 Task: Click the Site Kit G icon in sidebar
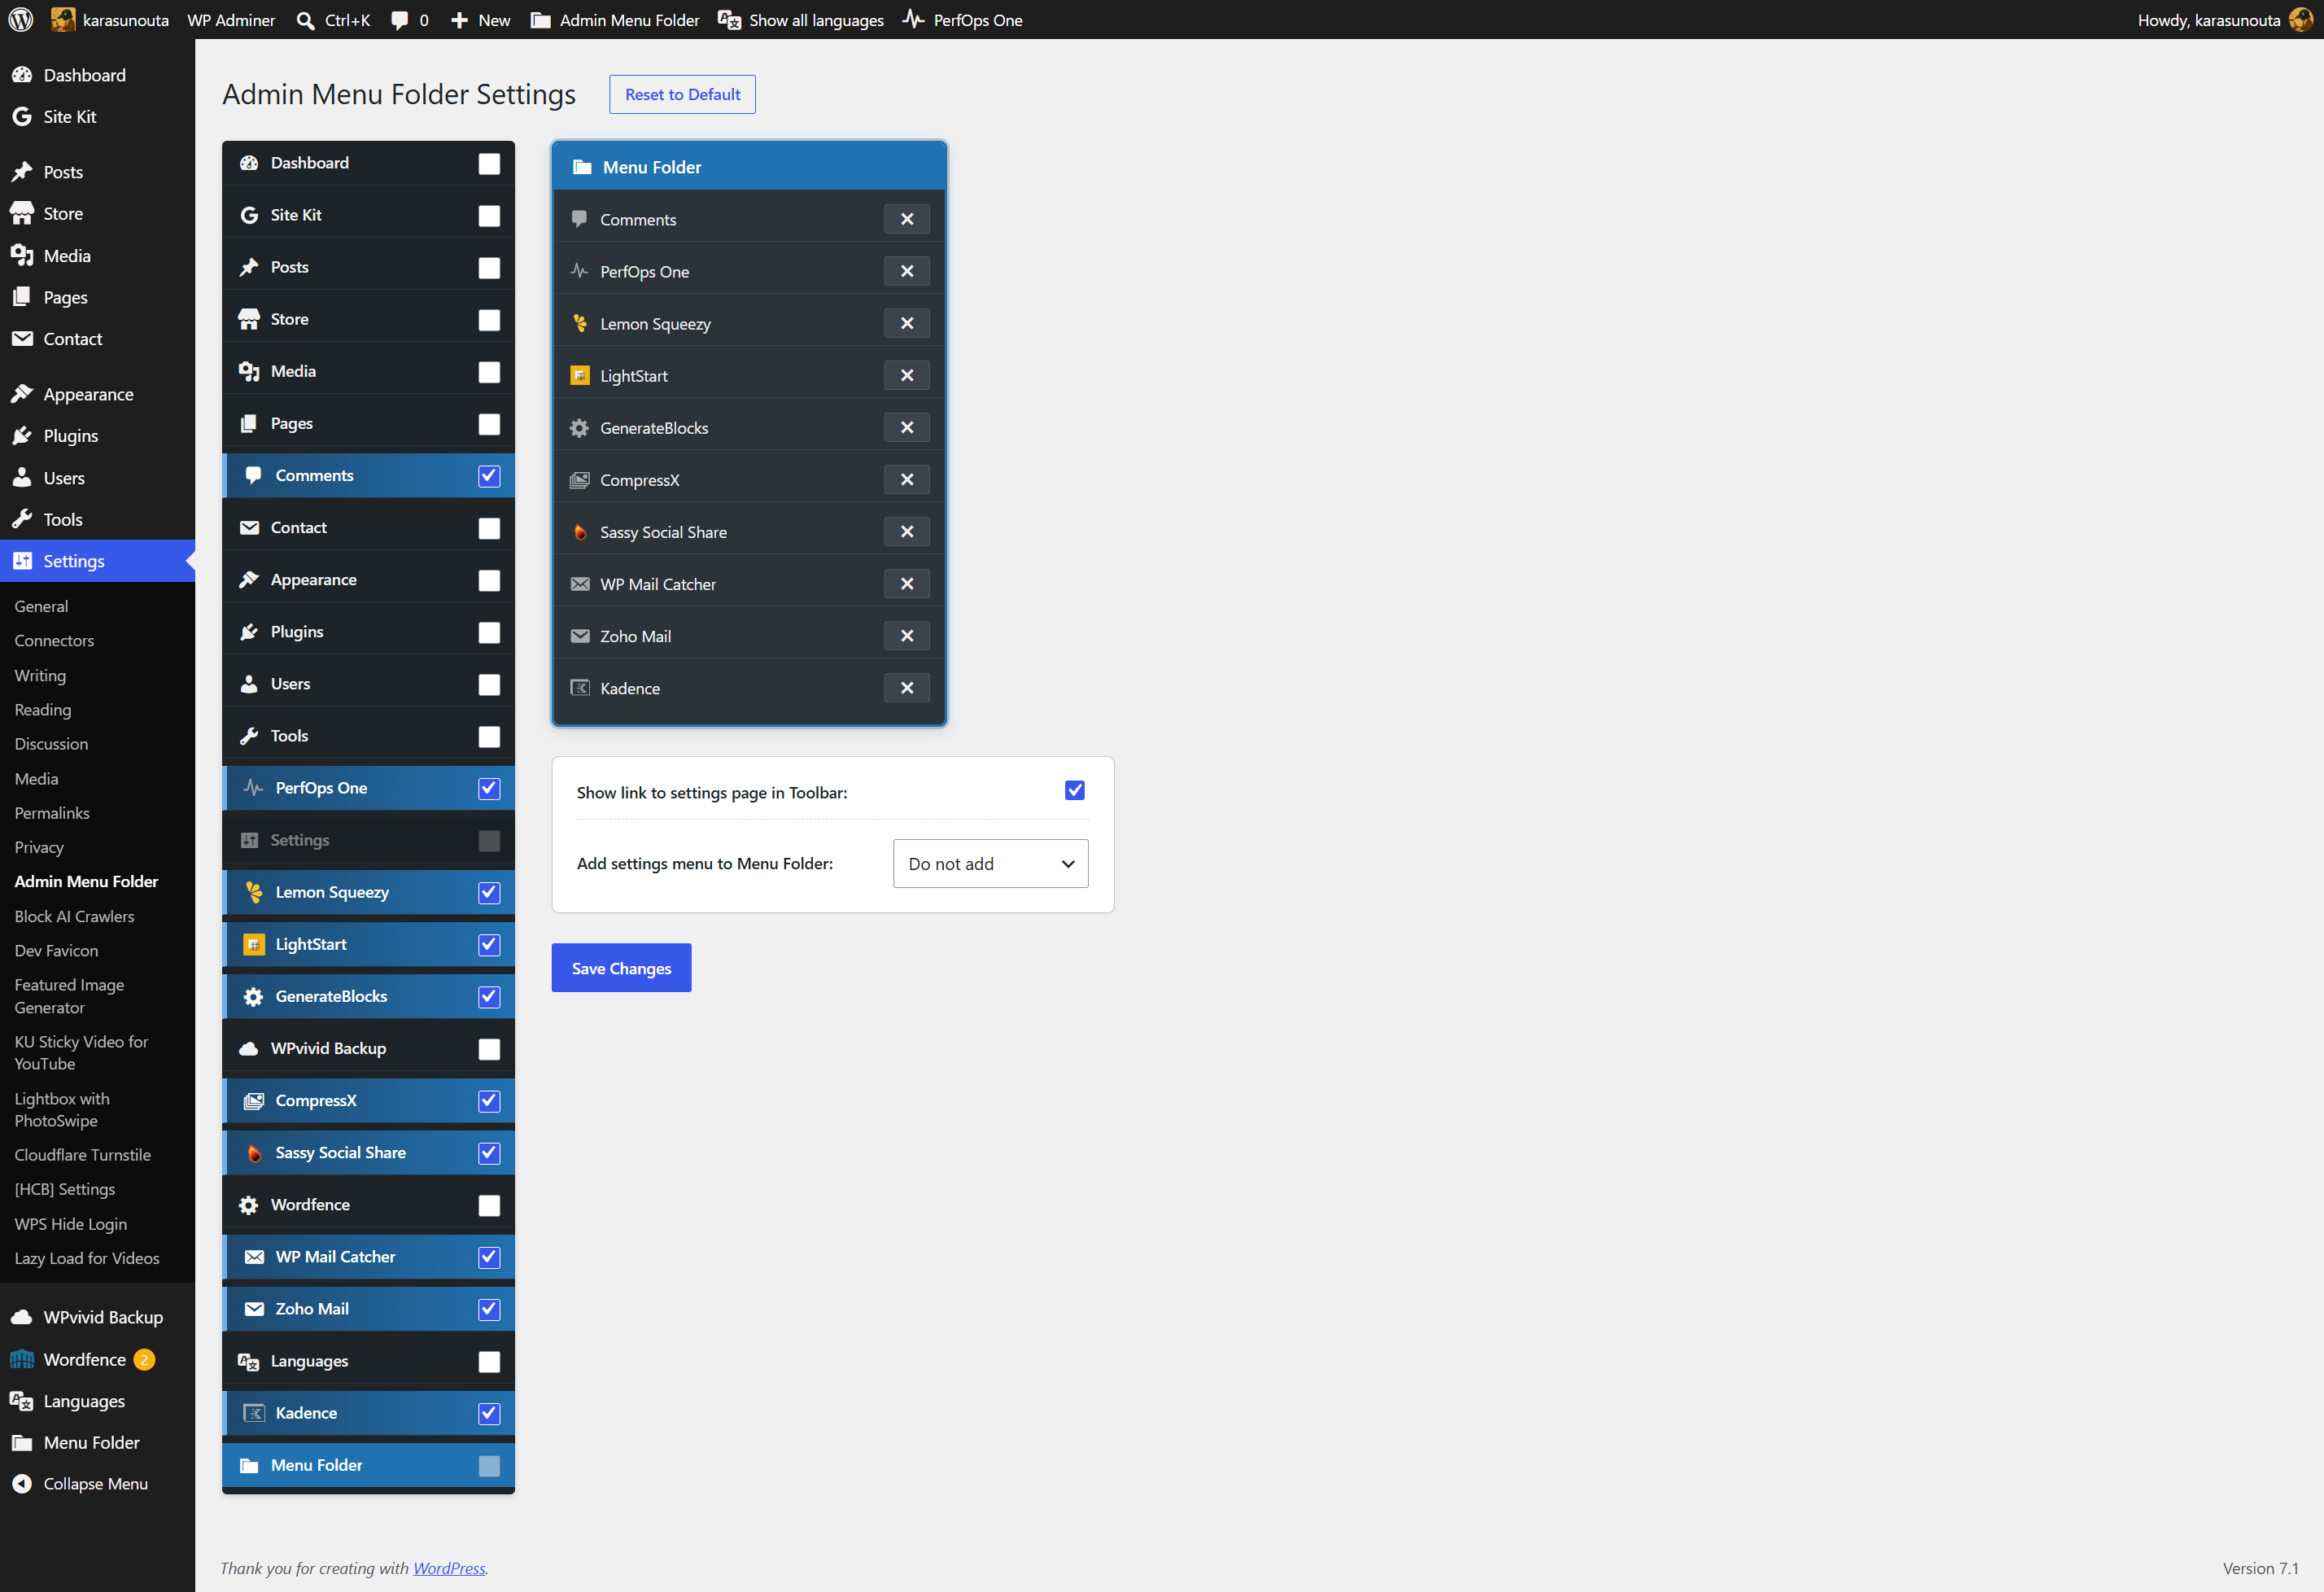(22, 117)
